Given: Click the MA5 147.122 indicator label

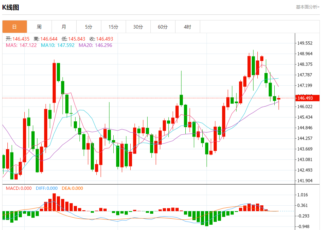Looking at the screenshot, I should pos(21,45).
